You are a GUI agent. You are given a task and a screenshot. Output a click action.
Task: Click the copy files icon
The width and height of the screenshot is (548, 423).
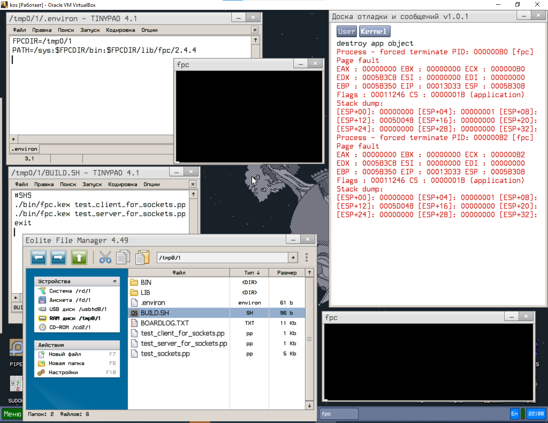[123, 257]
